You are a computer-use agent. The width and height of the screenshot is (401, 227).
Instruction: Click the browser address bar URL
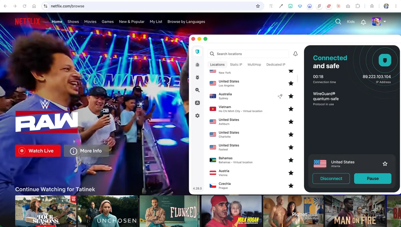[x=68, y=6]
